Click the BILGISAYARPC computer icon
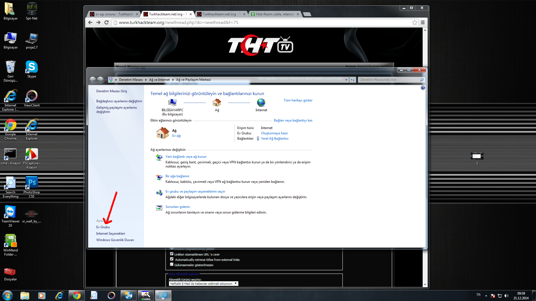Image resolution: width=536 pixels, height=301 pixels. [x=173, y=103]
